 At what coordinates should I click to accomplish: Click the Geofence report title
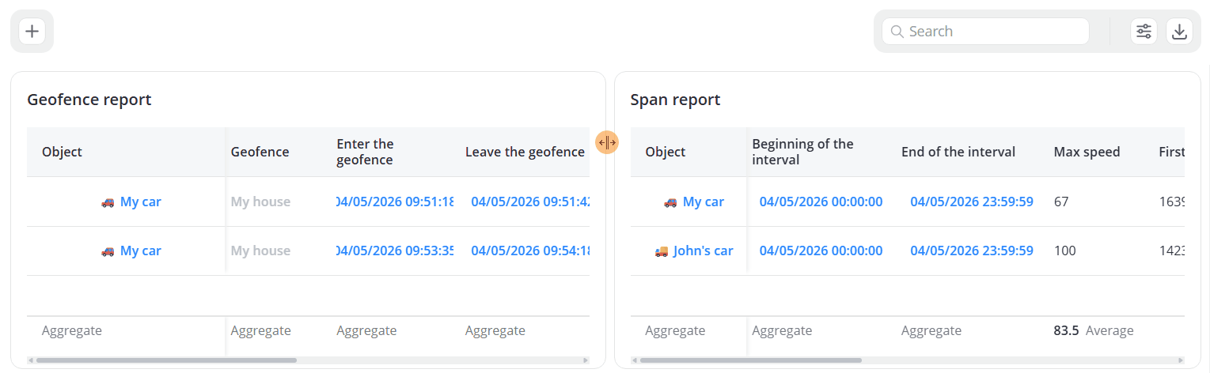pyautogui.click(x=89, y=100)
